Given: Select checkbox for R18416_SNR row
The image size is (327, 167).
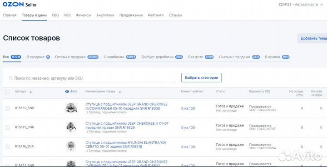Looking at the screenshot, I should pyautogui.click(x=8, y=147).
